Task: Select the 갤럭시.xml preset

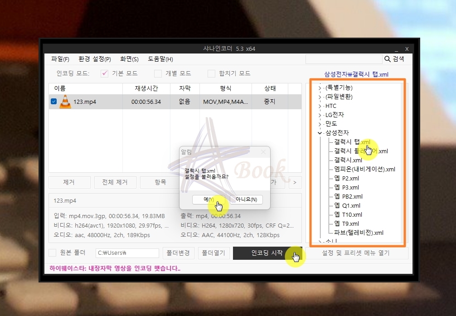Action: pyautogui.click(x=348, y=160)
